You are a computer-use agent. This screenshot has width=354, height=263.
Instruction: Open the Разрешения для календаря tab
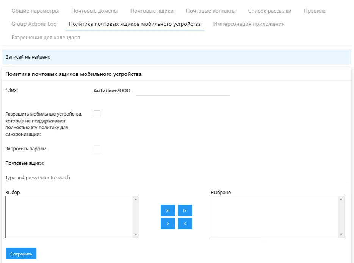pyautogui.click(x=46, y=38)
